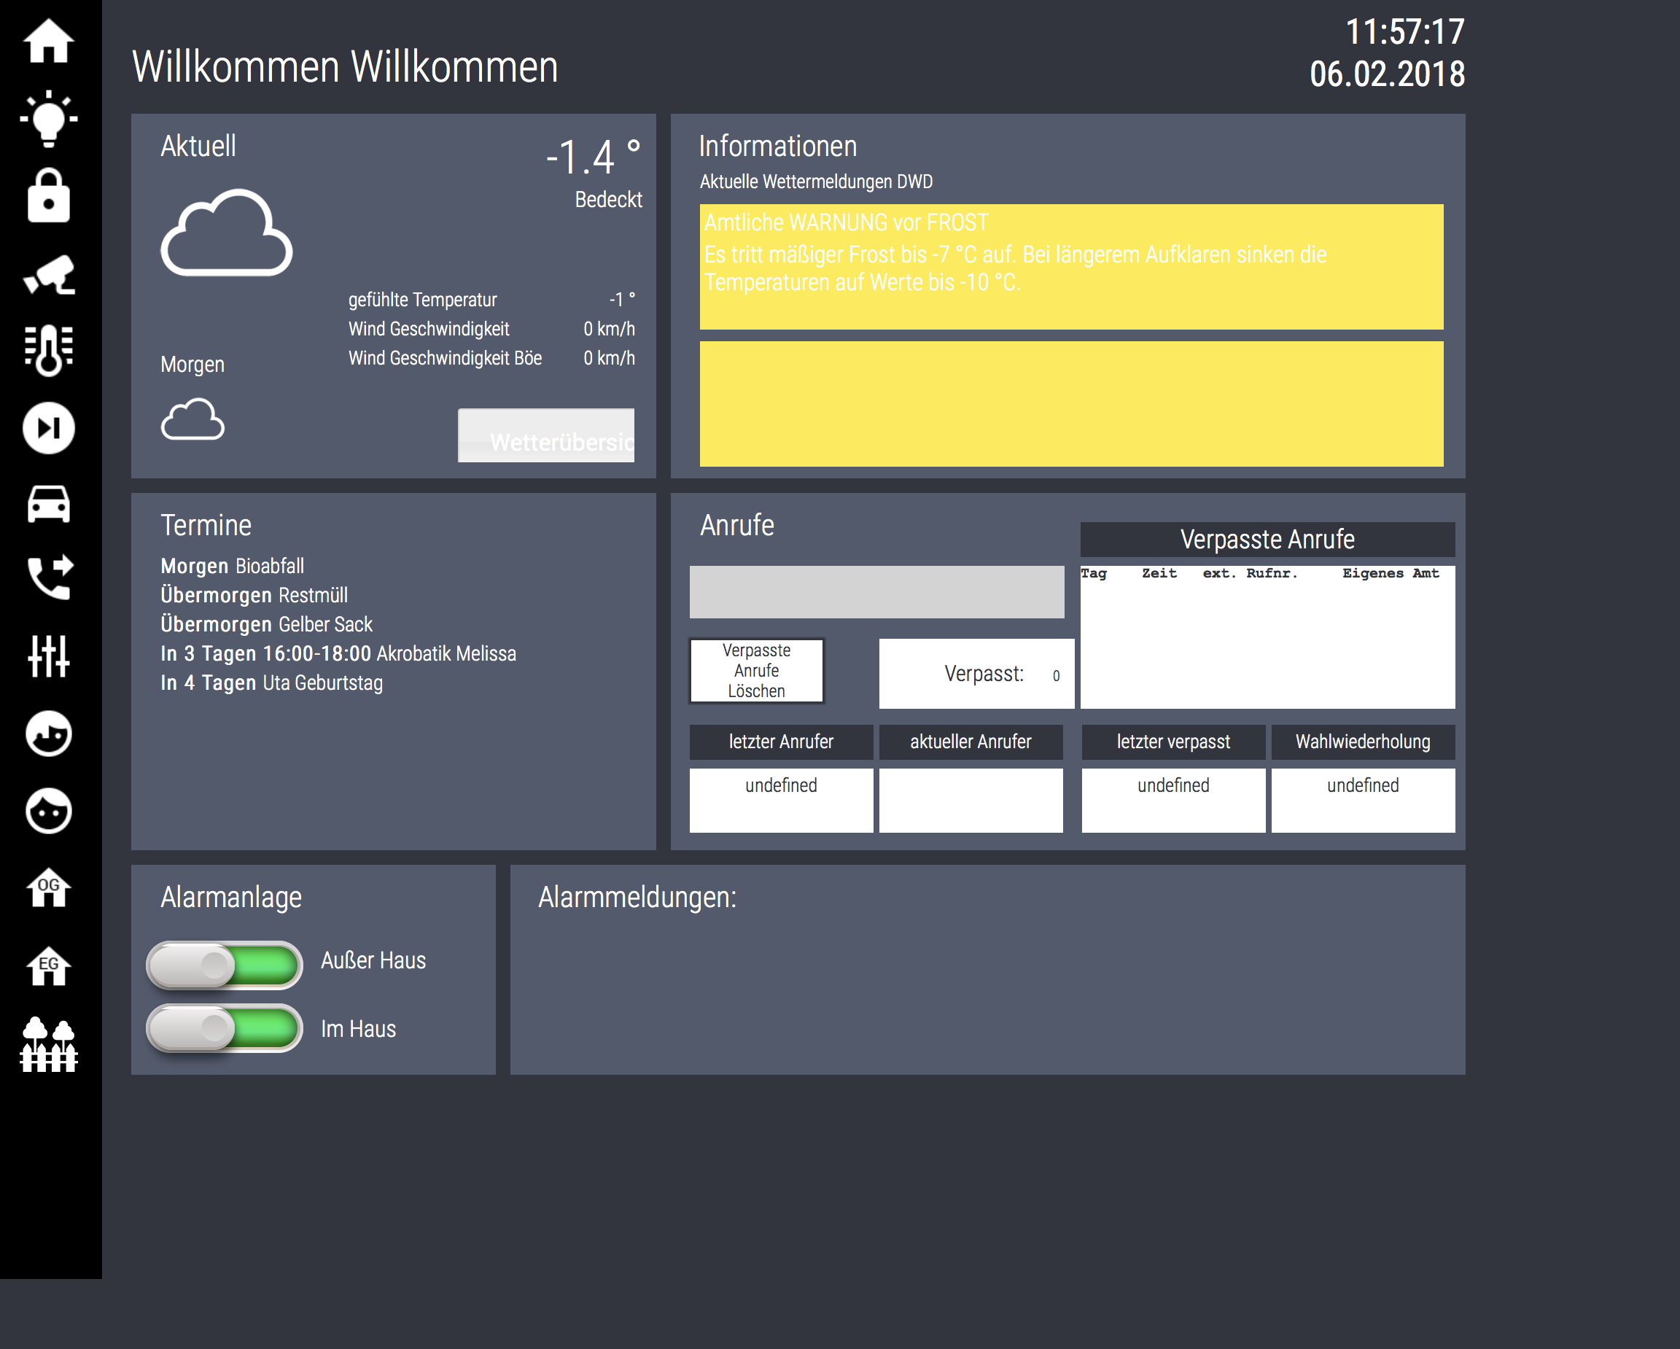Click the gray call input field

[876, 592]
